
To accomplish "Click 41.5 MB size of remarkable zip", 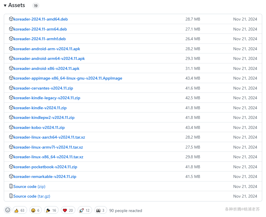I will point(193,176).
